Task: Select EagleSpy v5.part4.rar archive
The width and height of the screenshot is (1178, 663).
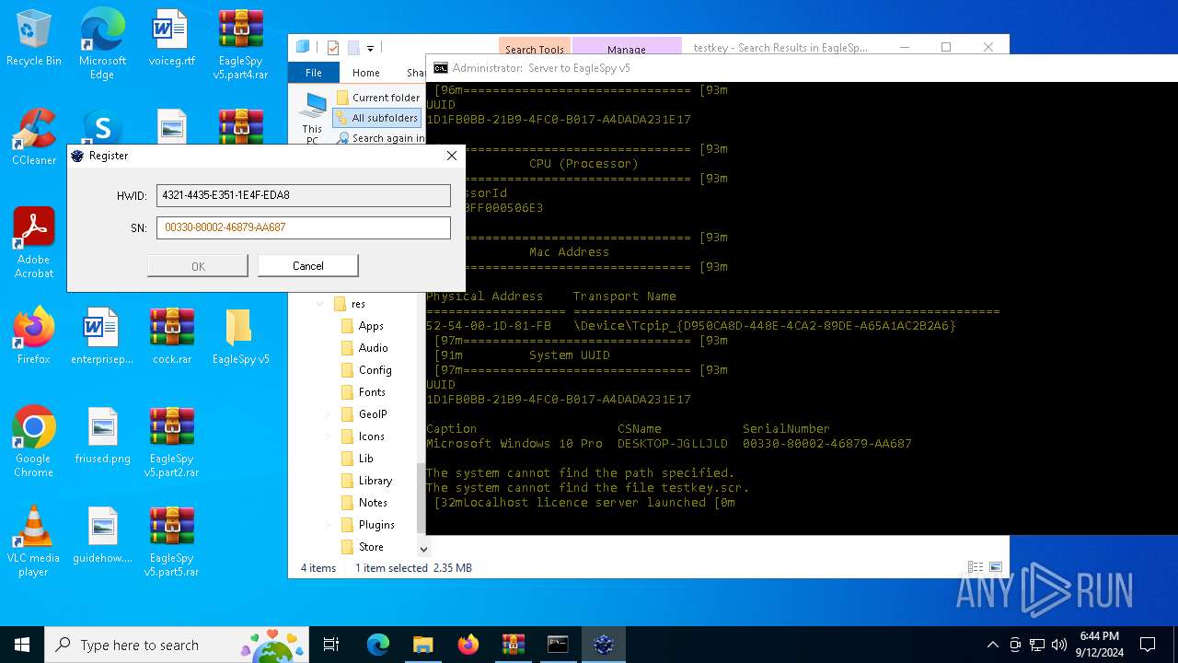Action: (240, 43)
